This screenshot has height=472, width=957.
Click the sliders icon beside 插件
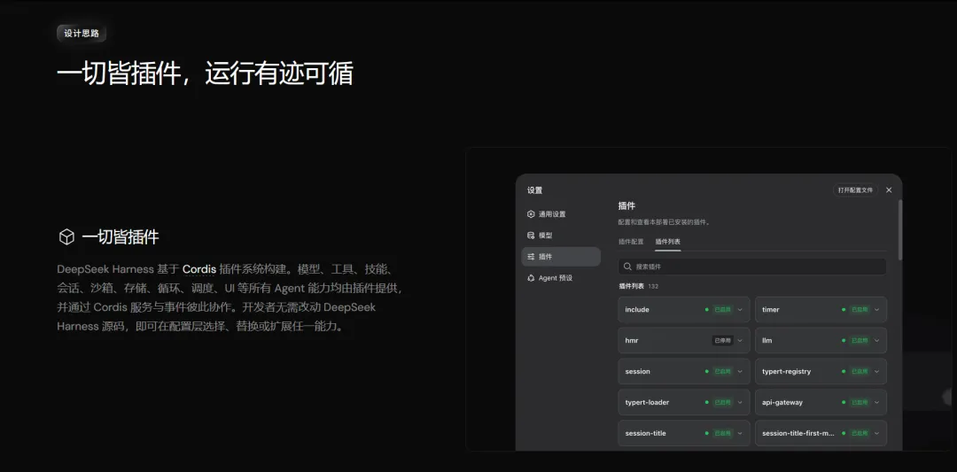coord(531,257)
